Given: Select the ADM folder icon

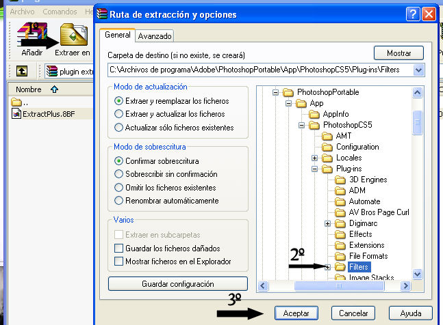Looking at the screenshot, I should [340, 190].
